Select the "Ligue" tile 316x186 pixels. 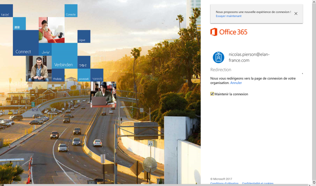tap(84, 36)
